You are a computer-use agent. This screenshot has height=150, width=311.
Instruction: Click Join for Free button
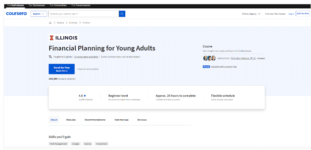(303, 14)
